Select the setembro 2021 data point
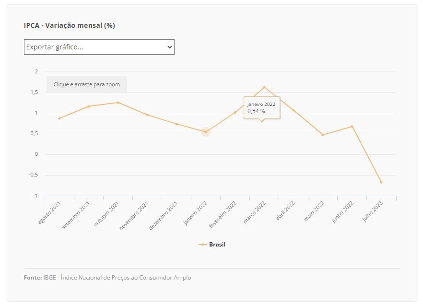 click(x=88, y=106)
